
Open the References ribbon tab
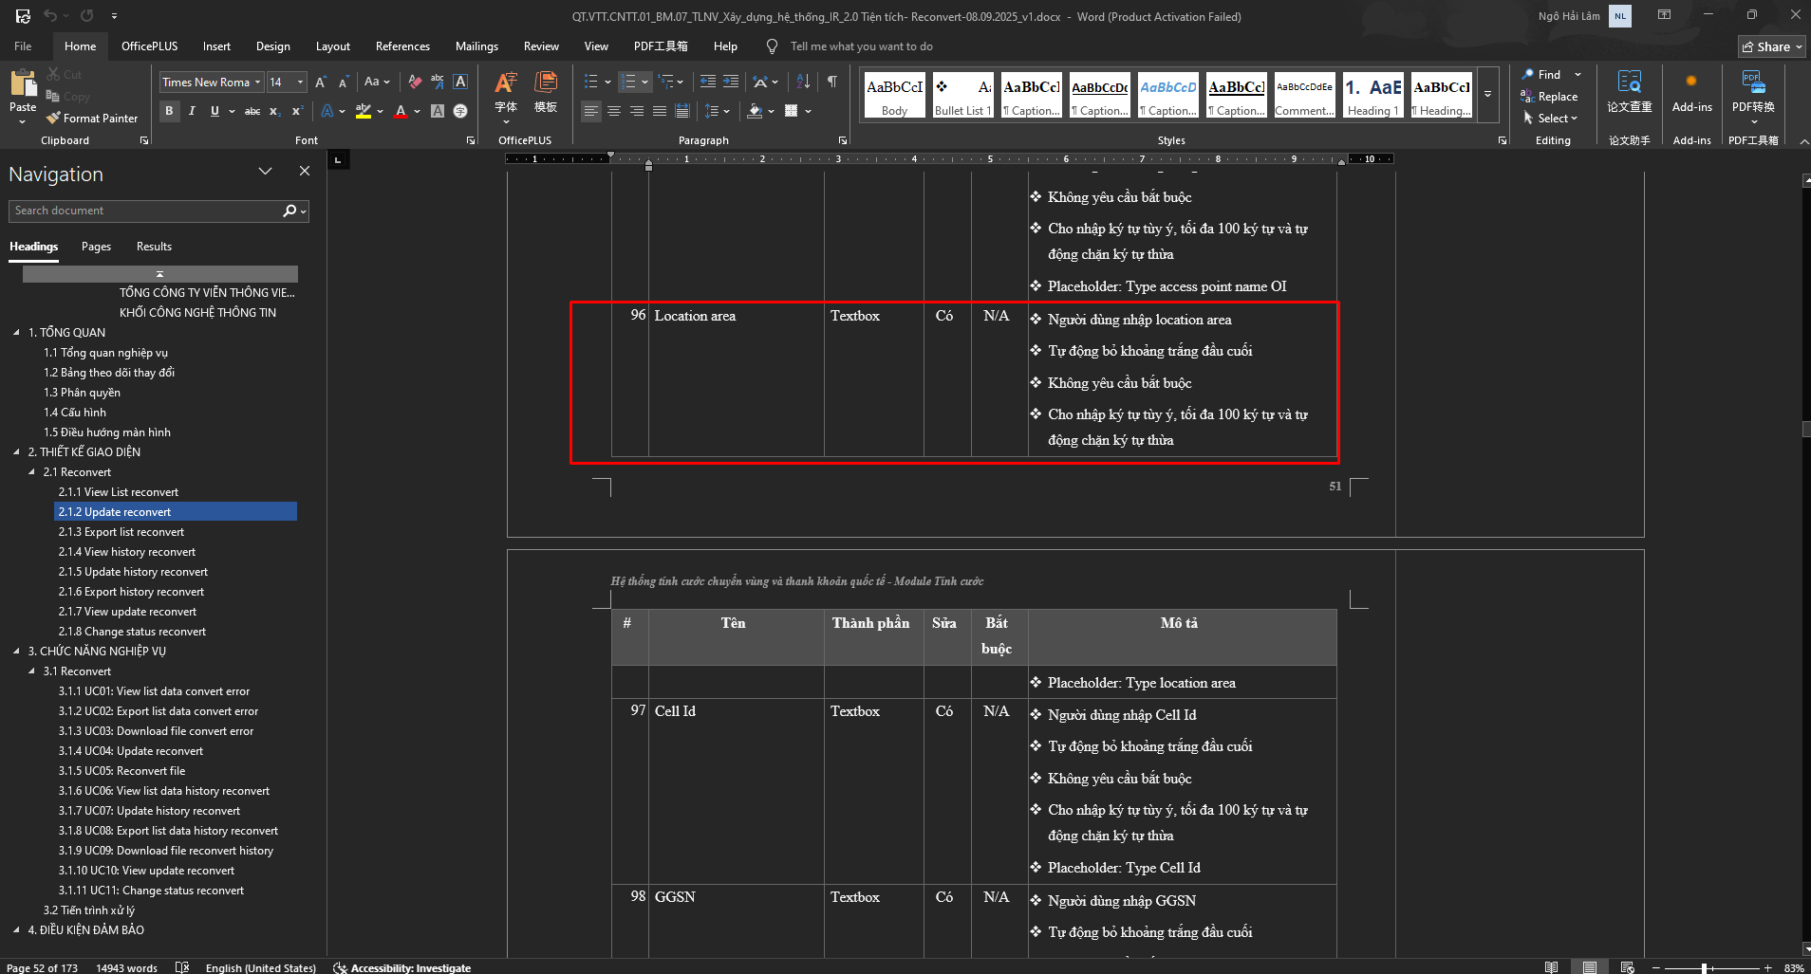pos(402,46)
